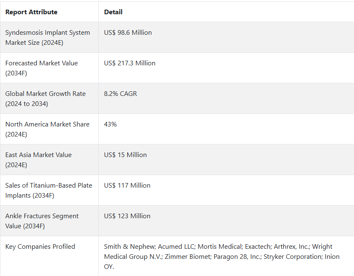
Task: Click the 43% market share value
Action: pyautogui.click(x=110, y=124)
